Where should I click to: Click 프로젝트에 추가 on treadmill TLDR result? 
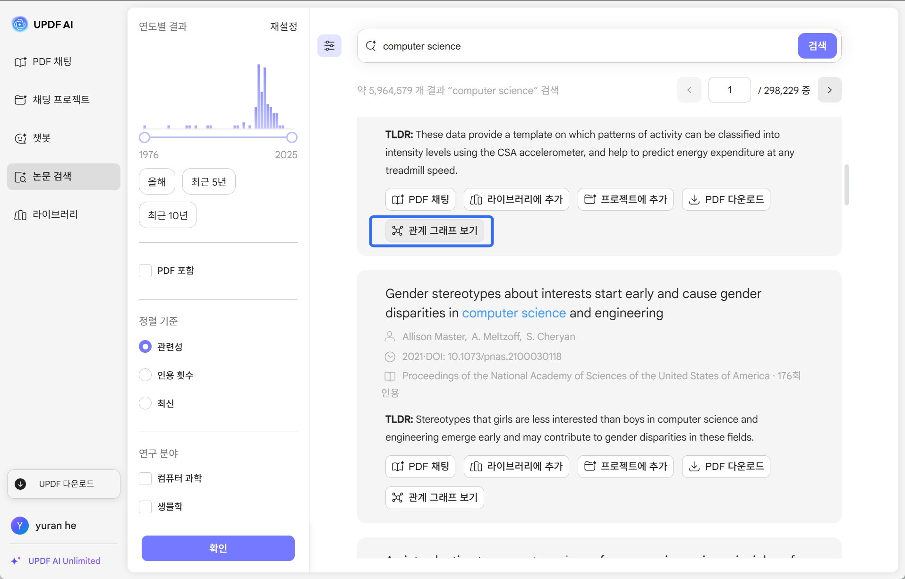point(625,199)
